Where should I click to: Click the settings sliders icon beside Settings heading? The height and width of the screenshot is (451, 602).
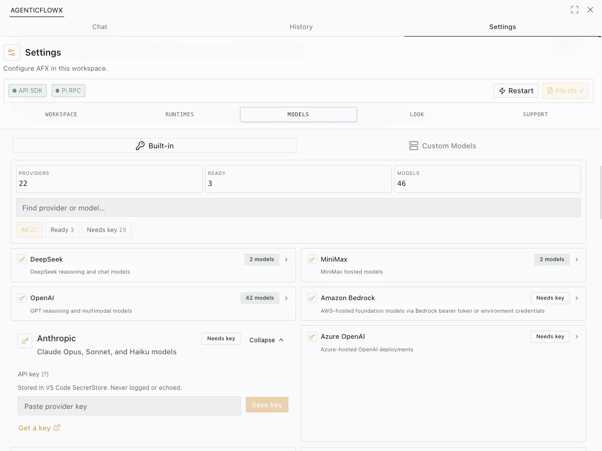(12, 53)
